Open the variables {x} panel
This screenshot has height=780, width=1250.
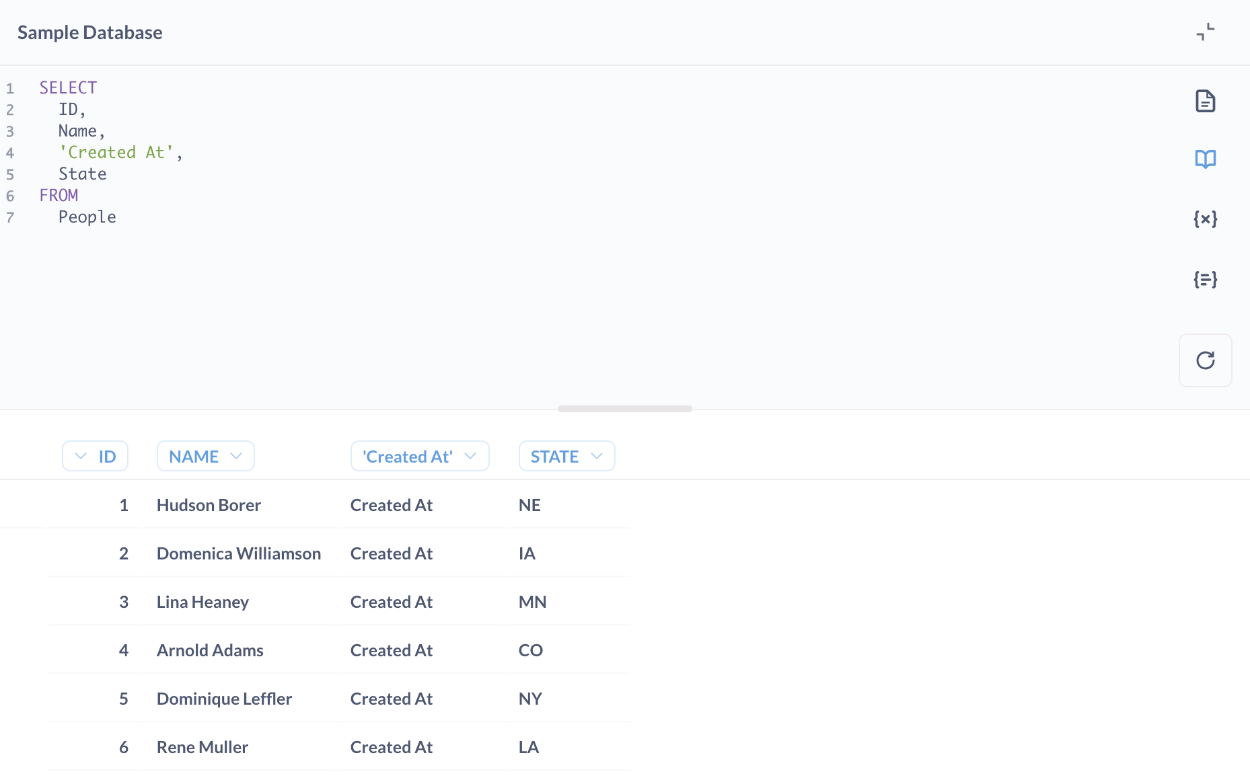1205,219
